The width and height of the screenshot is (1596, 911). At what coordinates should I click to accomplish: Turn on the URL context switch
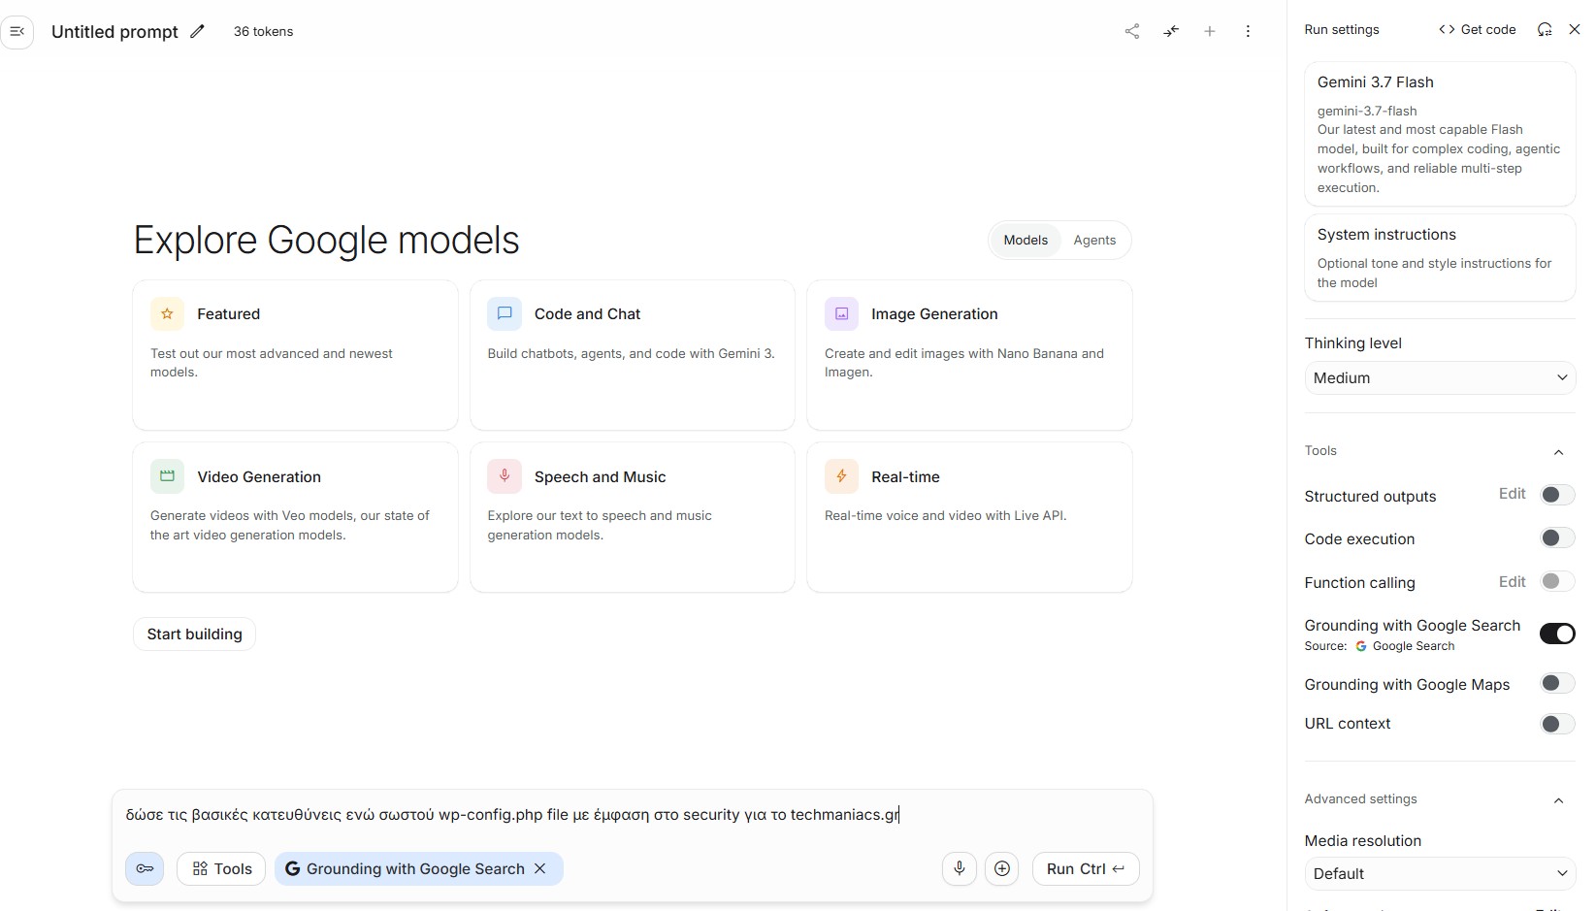[1557, 724]
